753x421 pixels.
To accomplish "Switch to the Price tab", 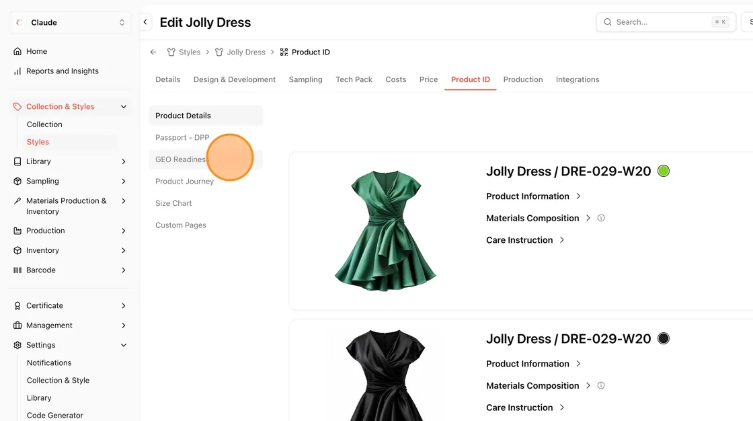I will (x=428, y=80).
